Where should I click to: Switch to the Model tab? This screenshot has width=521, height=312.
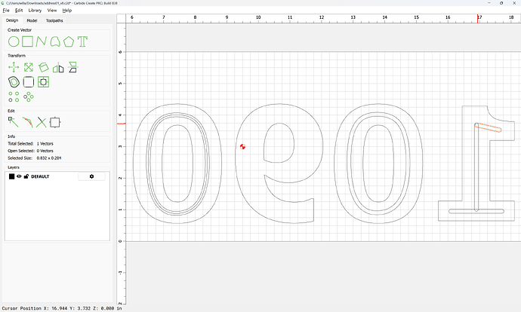32,20
